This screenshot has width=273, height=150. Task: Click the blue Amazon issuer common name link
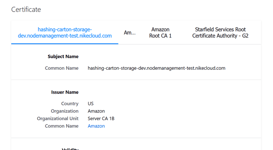(x=96, y=126)
